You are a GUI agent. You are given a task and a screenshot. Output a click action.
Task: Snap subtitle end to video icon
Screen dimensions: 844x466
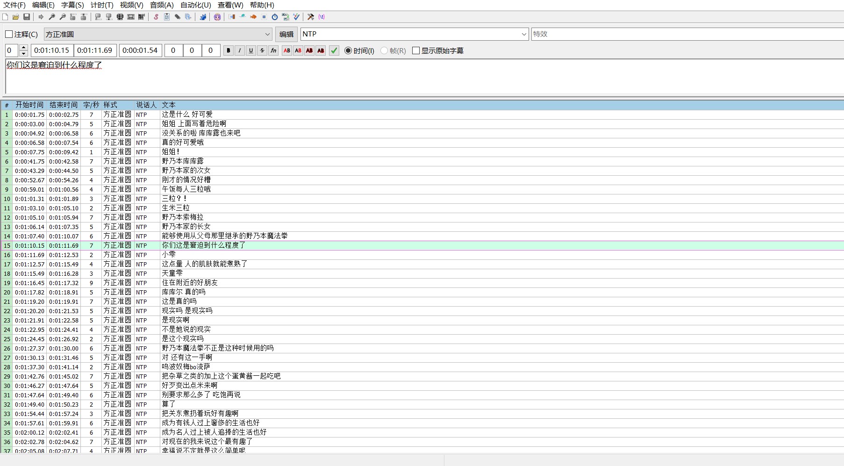109,17
